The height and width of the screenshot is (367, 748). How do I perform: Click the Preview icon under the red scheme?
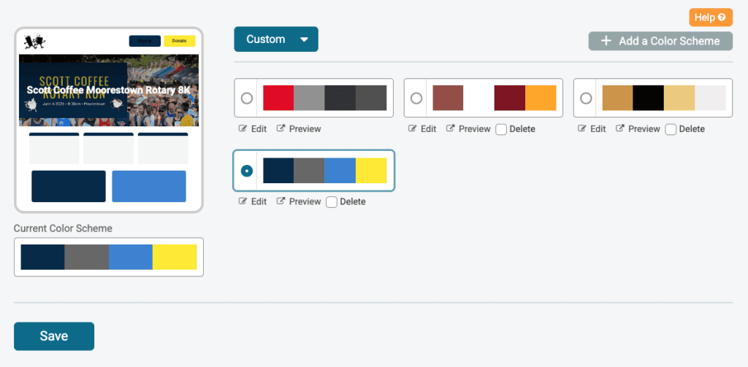coord(281,129)
